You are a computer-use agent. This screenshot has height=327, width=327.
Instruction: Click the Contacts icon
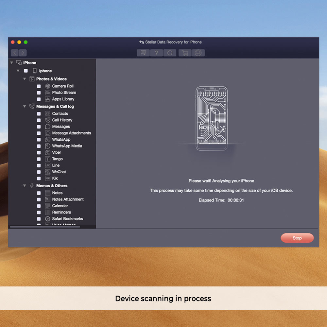[x=48, y=114]
